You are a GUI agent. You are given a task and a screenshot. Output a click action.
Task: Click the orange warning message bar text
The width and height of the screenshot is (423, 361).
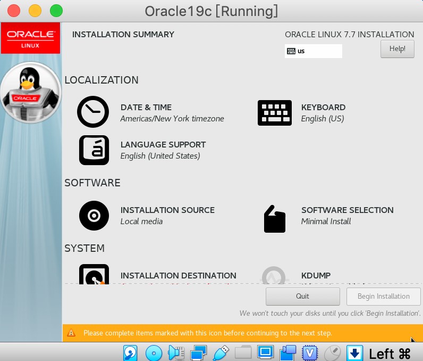coord(207,333)
